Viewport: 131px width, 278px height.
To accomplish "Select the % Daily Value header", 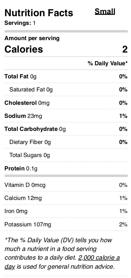I will tap(108, 63).
